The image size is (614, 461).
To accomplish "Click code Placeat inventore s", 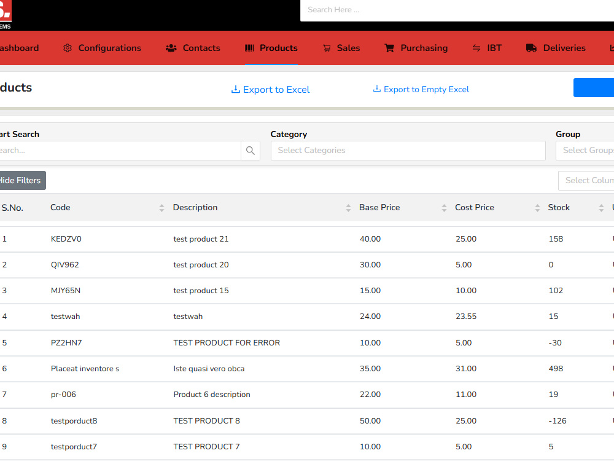I will pos(85,368).
